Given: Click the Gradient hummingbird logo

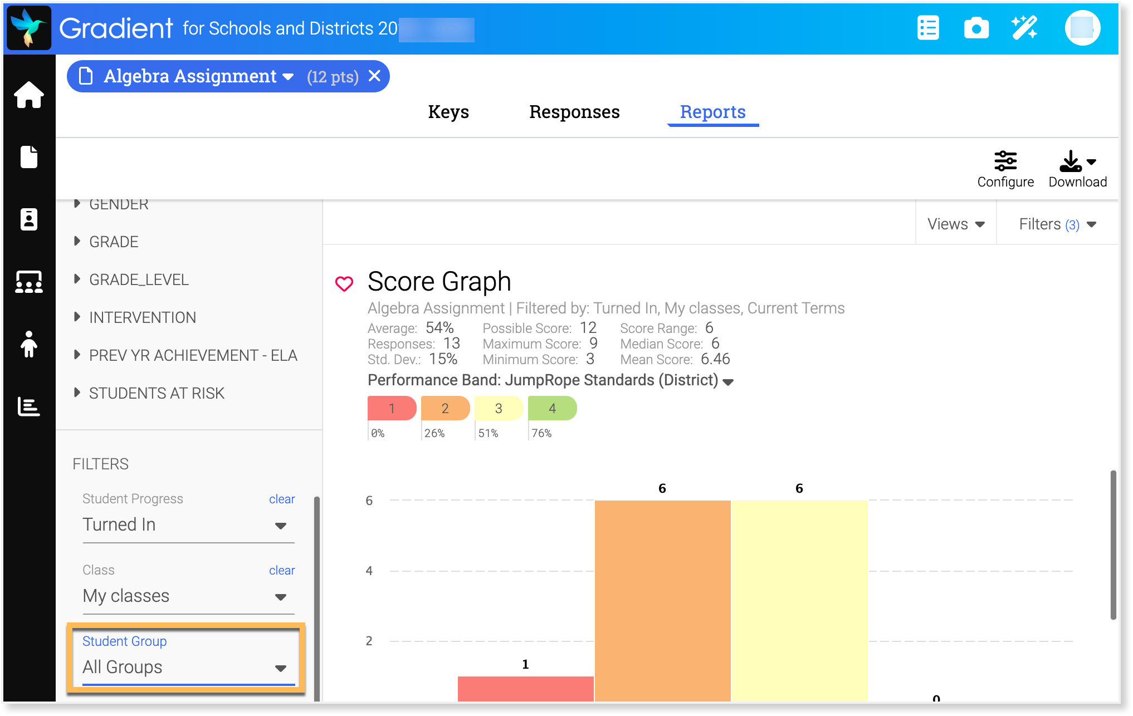Looking at the screenshot, I should pos(29,28).
